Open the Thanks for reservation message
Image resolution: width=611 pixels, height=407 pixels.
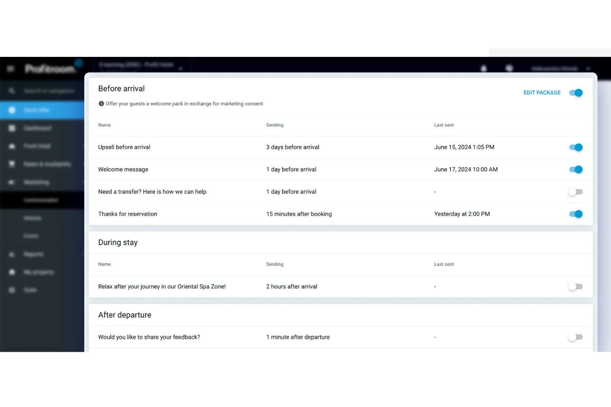(128, 214)
